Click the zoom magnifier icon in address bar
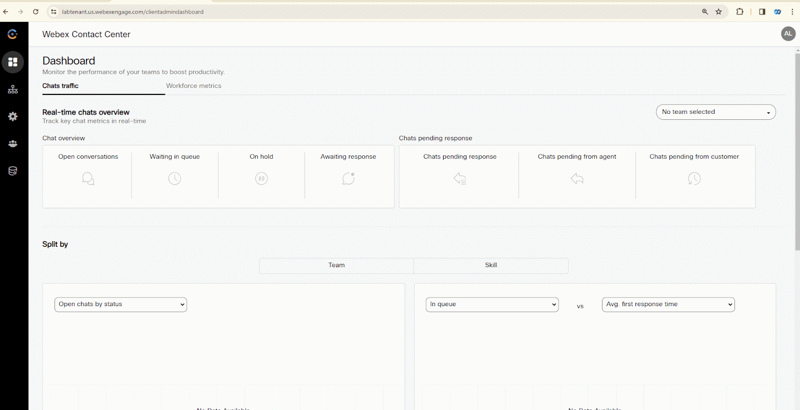 coord(705,11)
